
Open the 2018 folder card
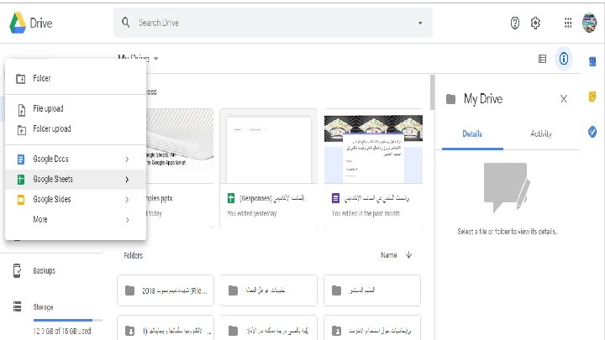pos(166,290)
